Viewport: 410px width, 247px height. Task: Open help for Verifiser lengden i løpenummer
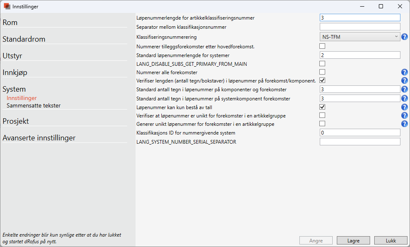pyautogui.click(x=404, y=81)
